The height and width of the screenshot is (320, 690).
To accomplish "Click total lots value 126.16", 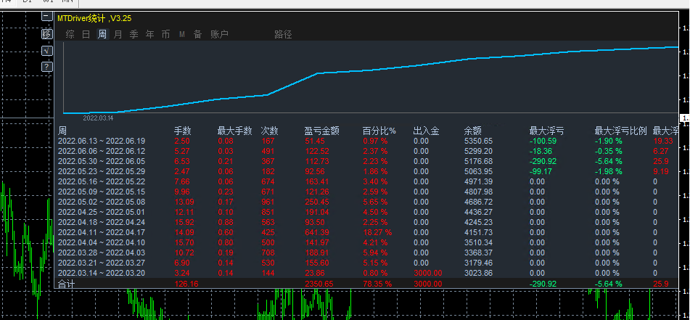I will point(187,284).
